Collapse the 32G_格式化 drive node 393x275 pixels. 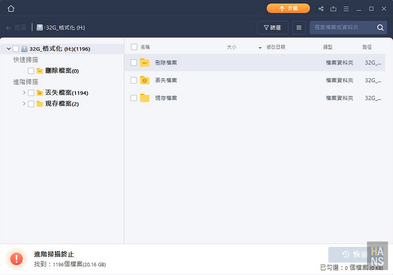(x=8, y=49)
